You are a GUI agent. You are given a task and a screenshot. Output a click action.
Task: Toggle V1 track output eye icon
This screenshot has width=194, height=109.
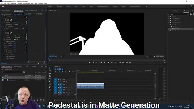66,84
